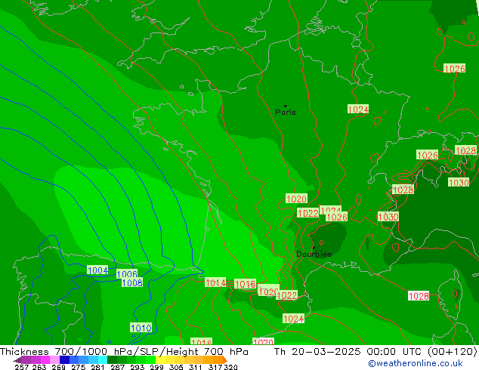Click the 1020 label above 1022
The width and height of the screenshot is (479, 370).
[296, 199]
